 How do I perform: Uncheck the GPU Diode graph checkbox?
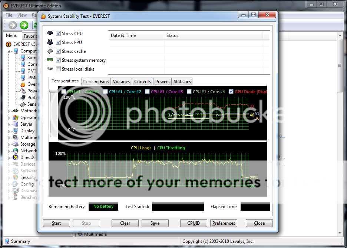click(x=231, y=92)
